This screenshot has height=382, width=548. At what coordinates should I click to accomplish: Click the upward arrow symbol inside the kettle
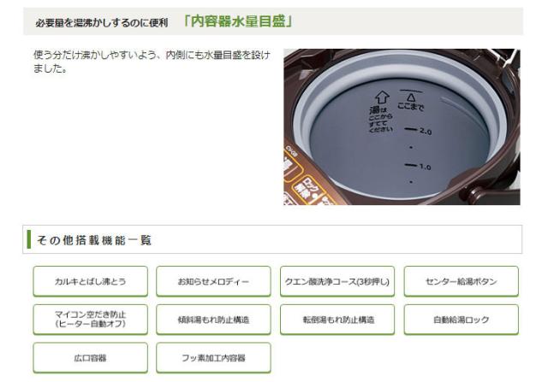pos(382,97)
